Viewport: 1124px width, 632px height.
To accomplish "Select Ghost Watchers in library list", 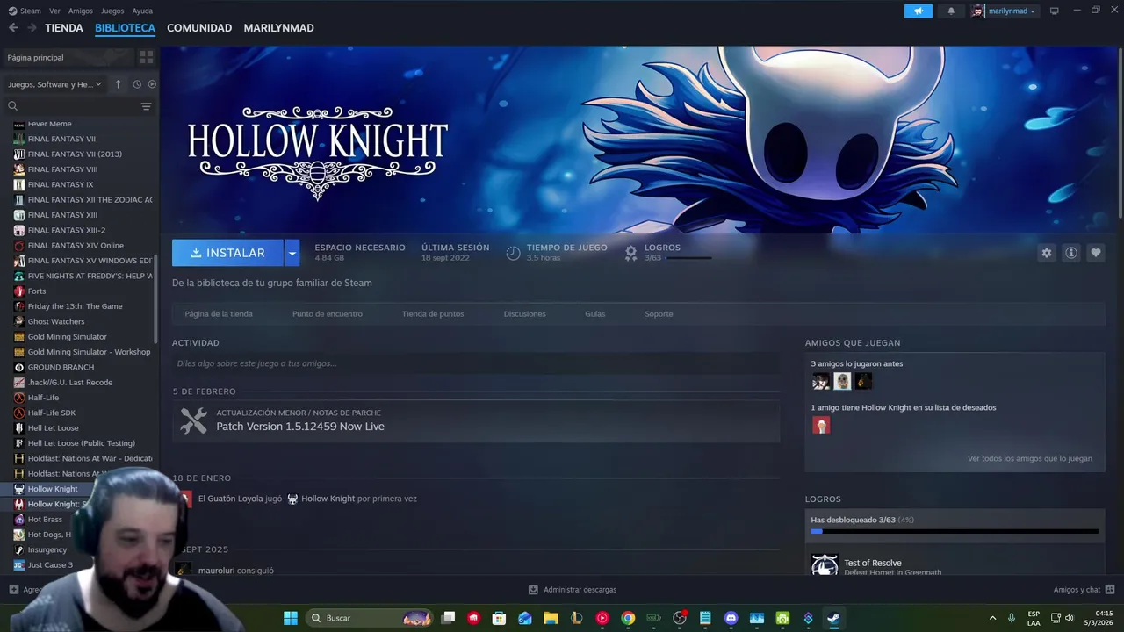I will [x=56, y=321].
